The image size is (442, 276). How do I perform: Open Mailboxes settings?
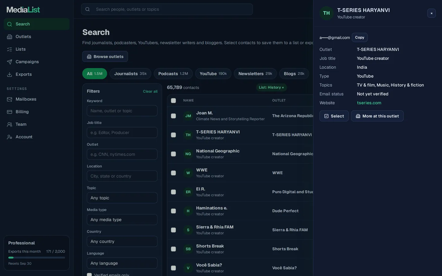pyautogui.click(x=37, y=99)
